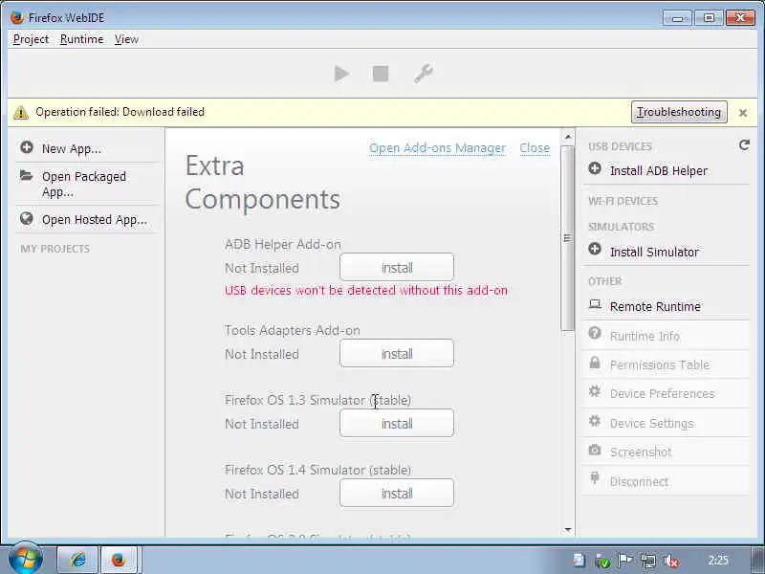Select Screenshot label in runtime panel

641,452
